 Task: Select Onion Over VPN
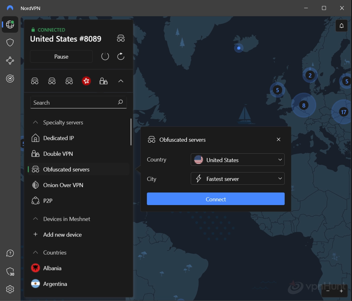(78, 185)
